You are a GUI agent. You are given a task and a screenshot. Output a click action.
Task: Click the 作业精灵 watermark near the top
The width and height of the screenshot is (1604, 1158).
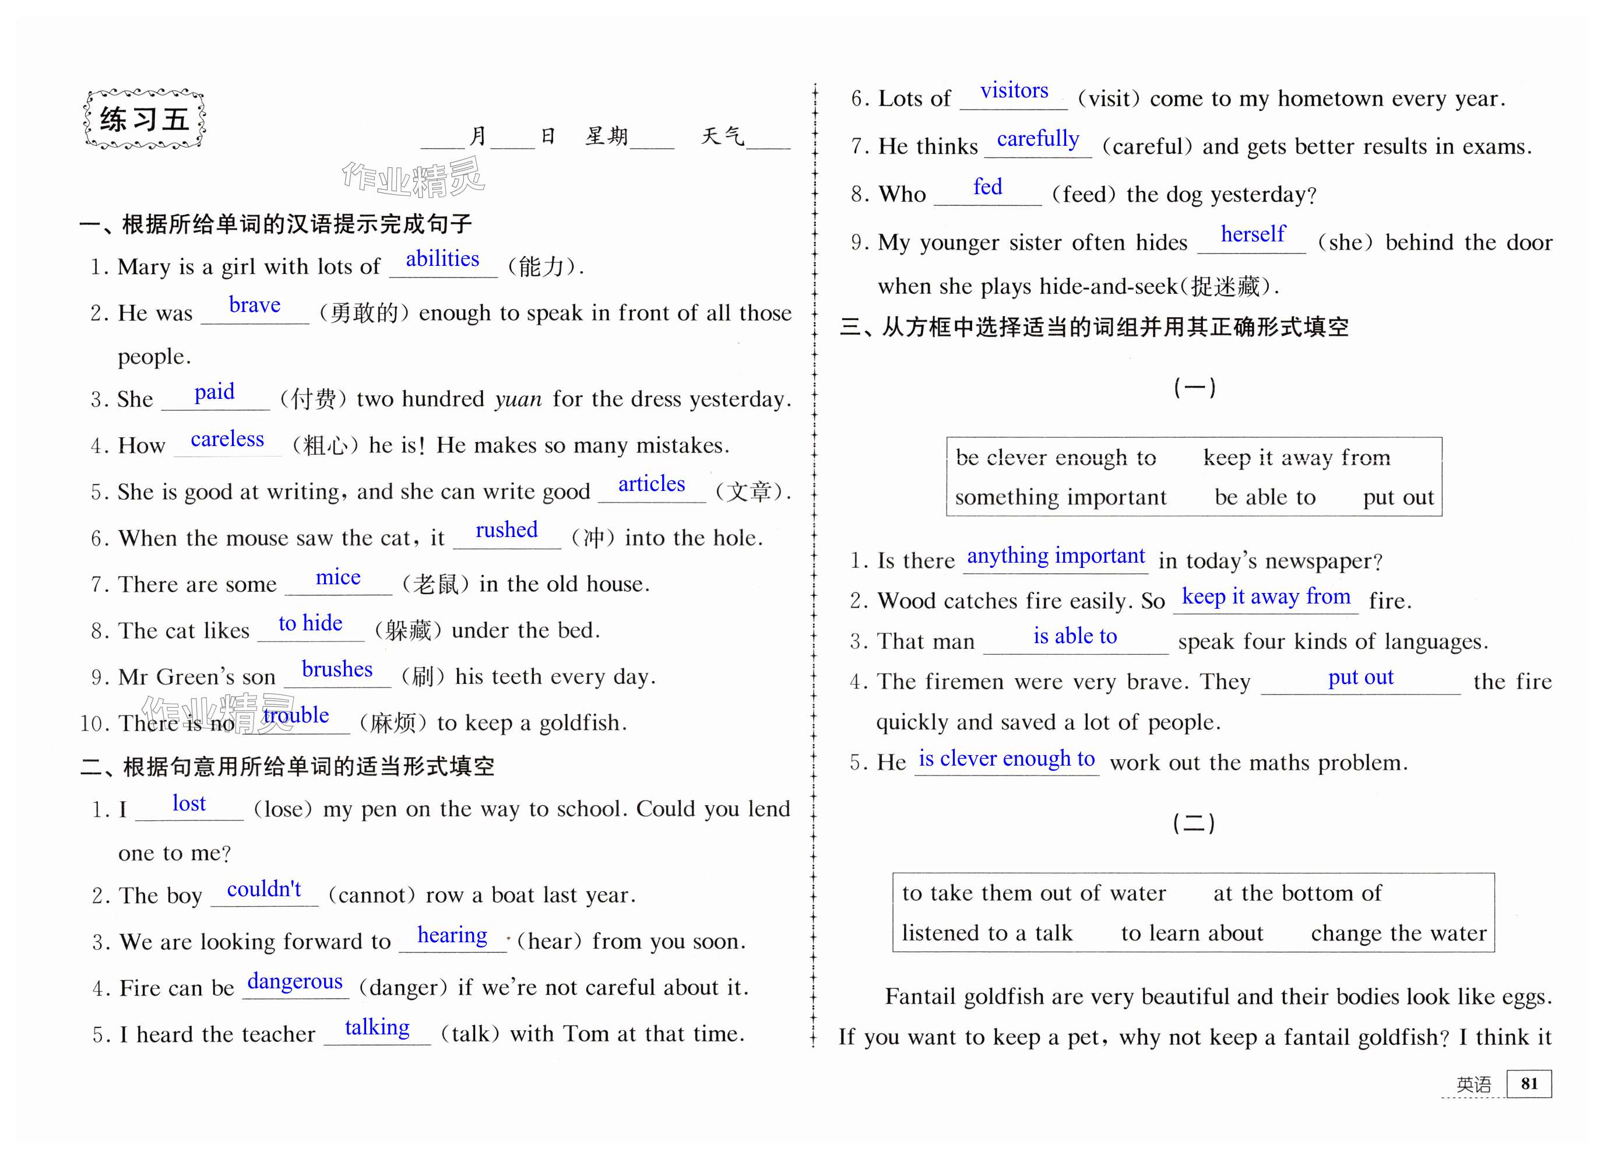[413, 178]
